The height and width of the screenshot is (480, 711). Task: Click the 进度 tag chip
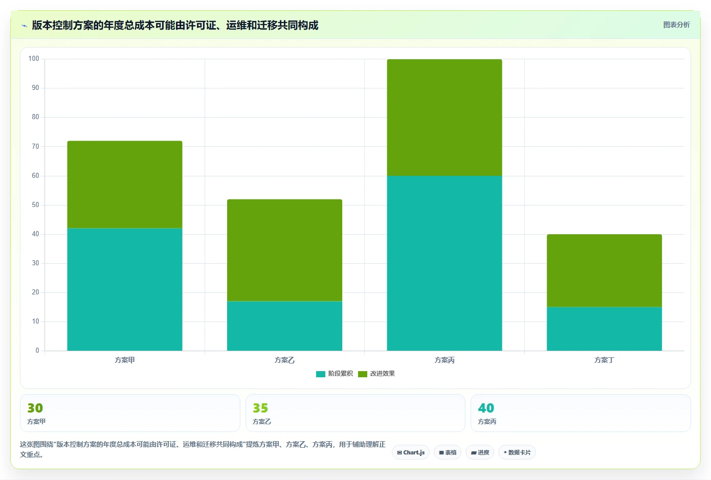480,452
